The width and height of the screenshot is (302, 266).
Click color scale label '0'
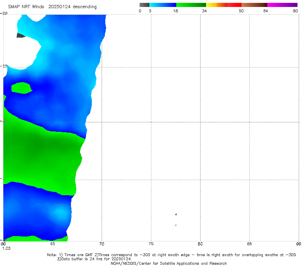click(140, 11)
